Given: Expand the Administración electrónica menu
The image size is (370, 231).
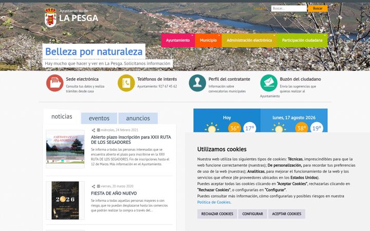Looking at the screenshot, I should [x=249, y=41].
